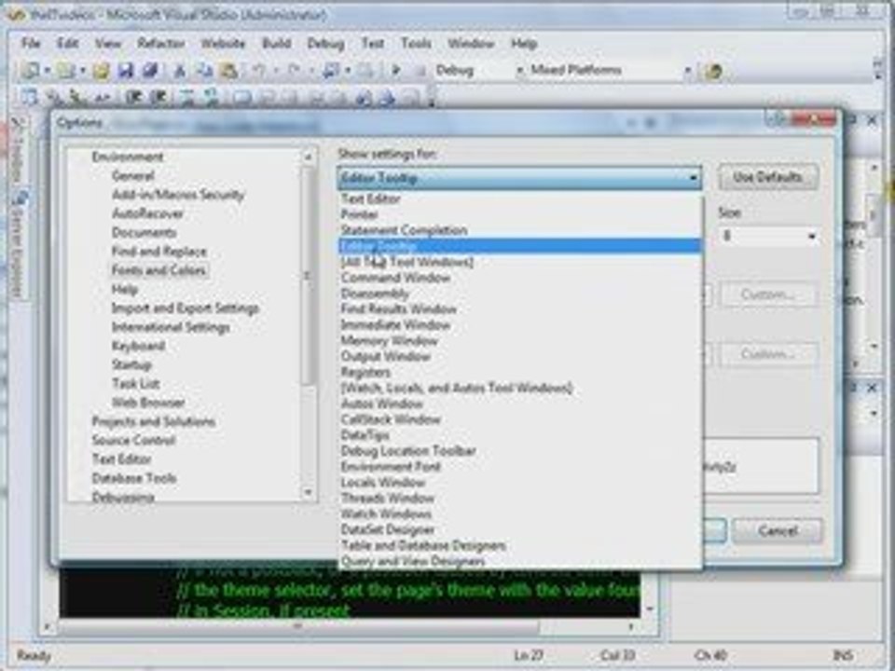Select AutoRecover in the options tree

point(148,213)
